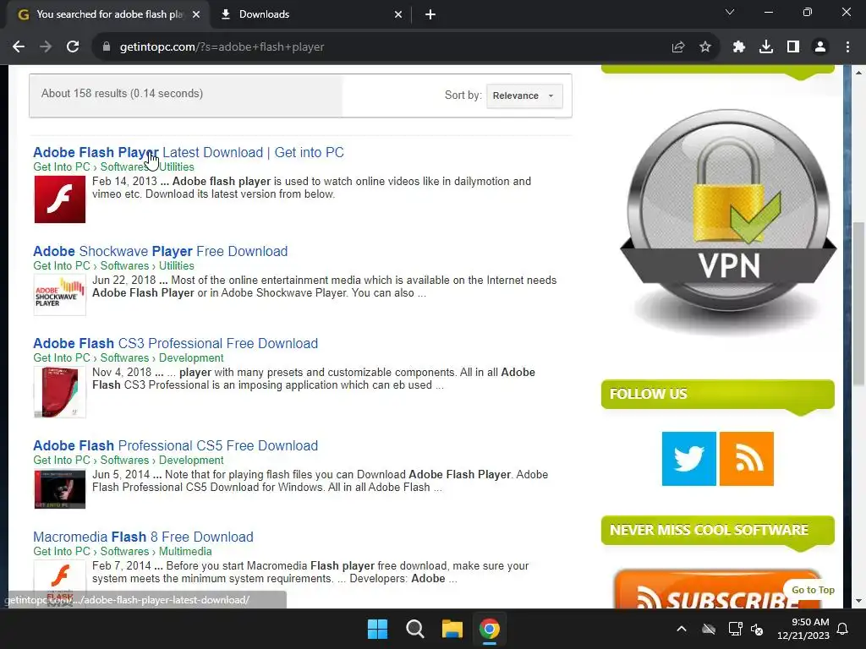Open the network status tray icon

[735, 629]
